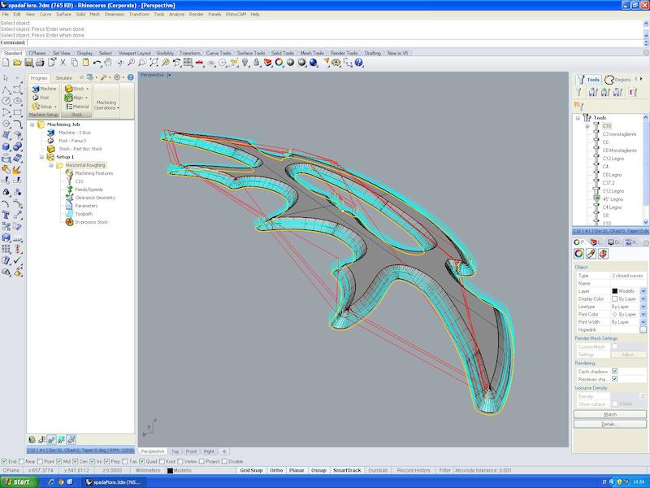
Task: Click the Open file folder icon
Action: 17,63
